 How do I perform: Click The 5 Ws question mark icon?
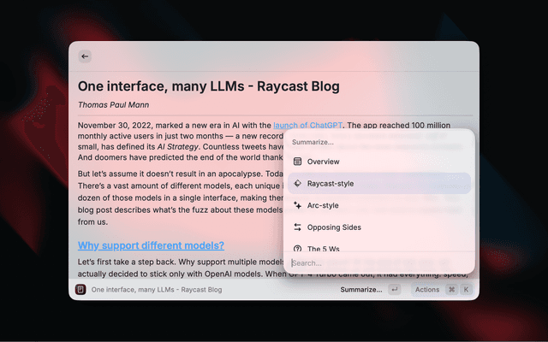pyautogui.click(x=297, y=248)
